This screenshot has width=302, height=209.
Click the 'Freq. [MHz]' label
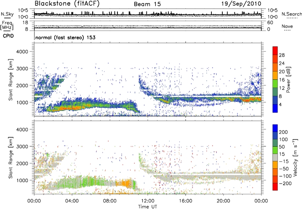pos(7,26)
